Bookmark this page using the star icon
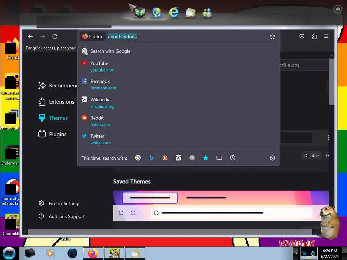This screenshot has height=260, width=347. tap(272, 36)
